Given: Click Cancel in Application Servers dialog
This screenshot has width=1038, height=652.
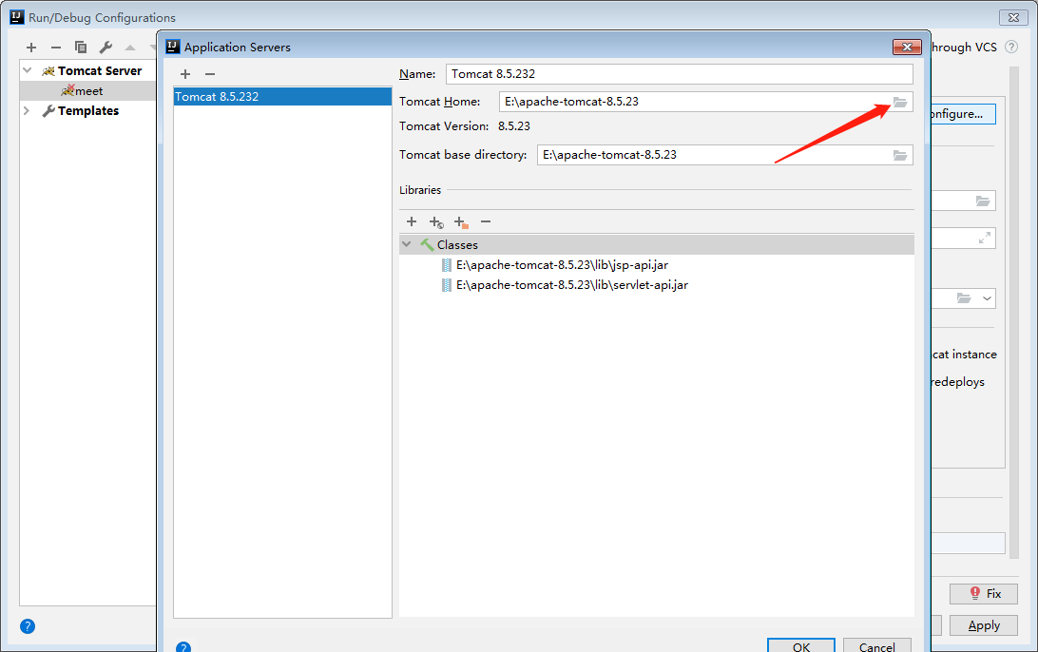Looking at the screenshot, I should pyautogui.click(x=877, y=646).
